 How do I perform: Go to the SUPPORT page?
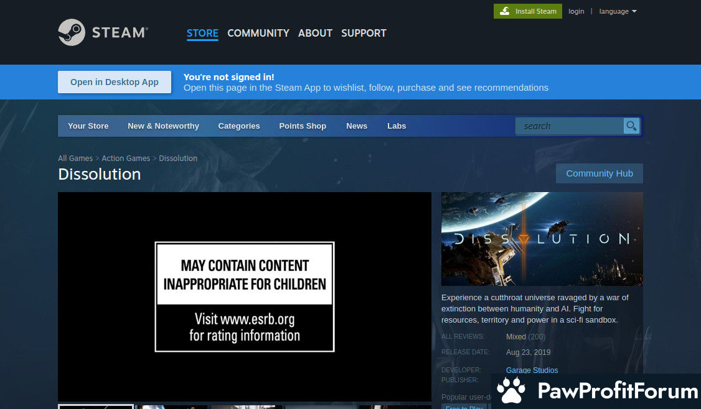[364, 33]
